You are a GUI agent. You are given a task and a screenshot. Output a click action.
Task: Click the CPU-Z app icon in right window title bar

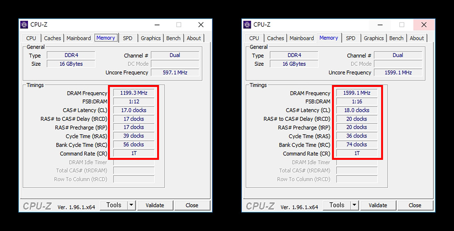pyautogui.click(x=247, y=25)
